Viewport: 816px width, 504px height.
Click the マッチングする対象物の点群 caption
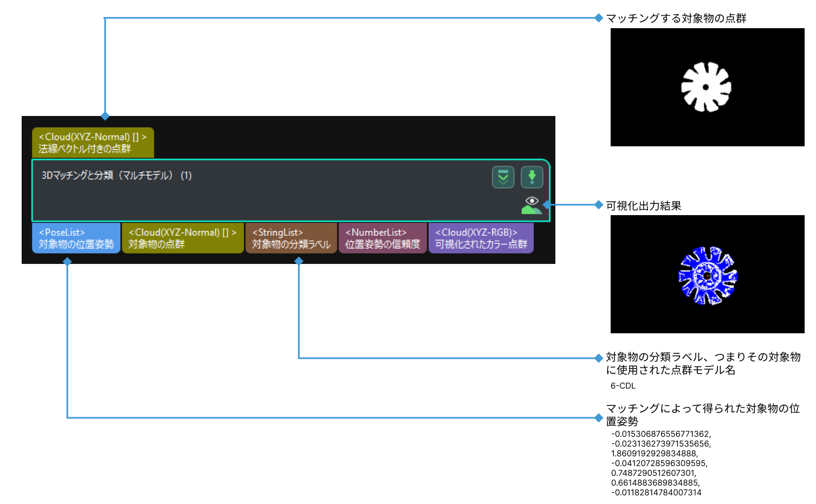(676, 18)
